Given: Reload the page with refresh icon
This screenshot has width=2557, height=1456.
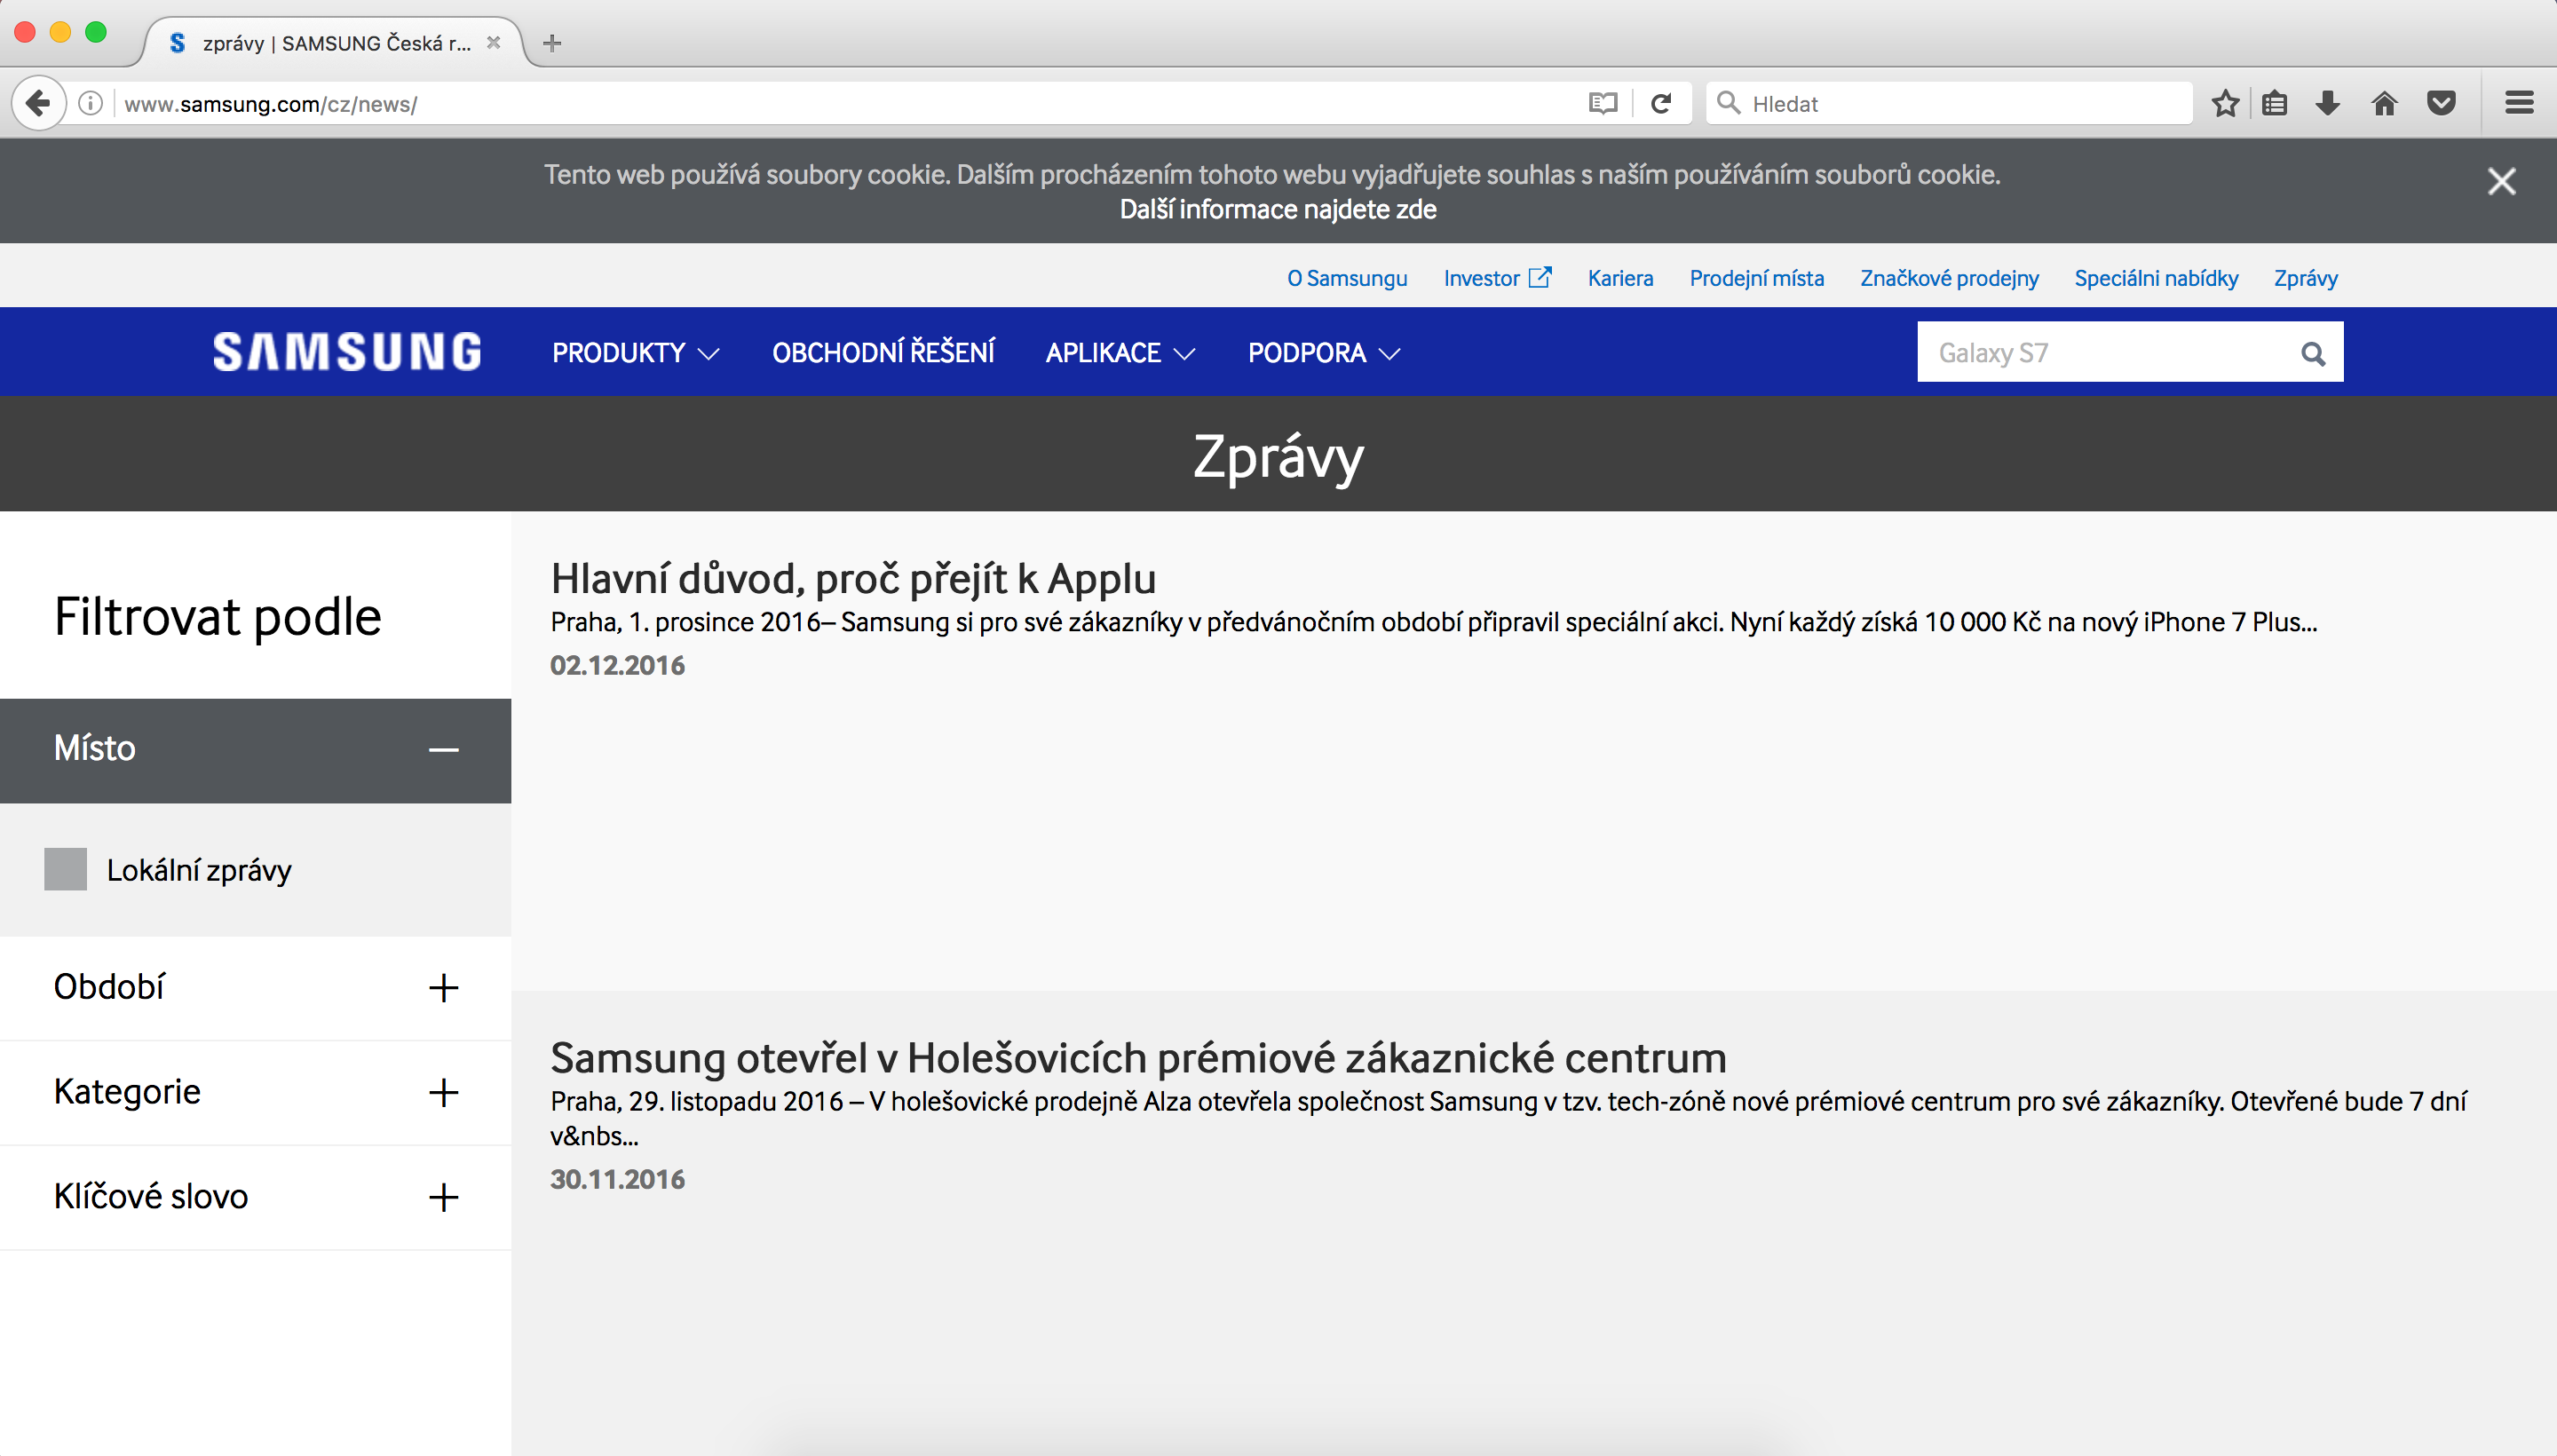Looking at the screenshot, I should 1661,103.
